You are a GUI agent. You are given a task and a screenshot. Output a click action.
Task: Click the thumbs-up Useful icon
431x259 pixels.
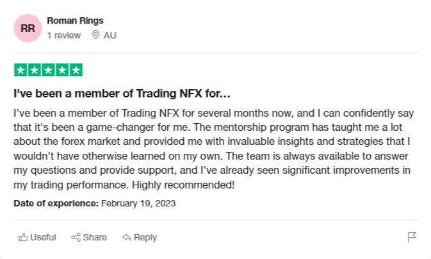coord(24,237)
